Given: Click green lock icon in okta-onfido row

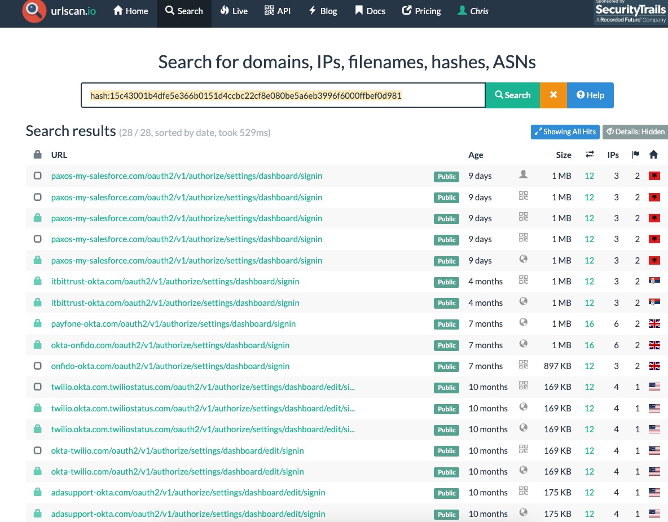Looking at the screenshot, I should (37, 345).
